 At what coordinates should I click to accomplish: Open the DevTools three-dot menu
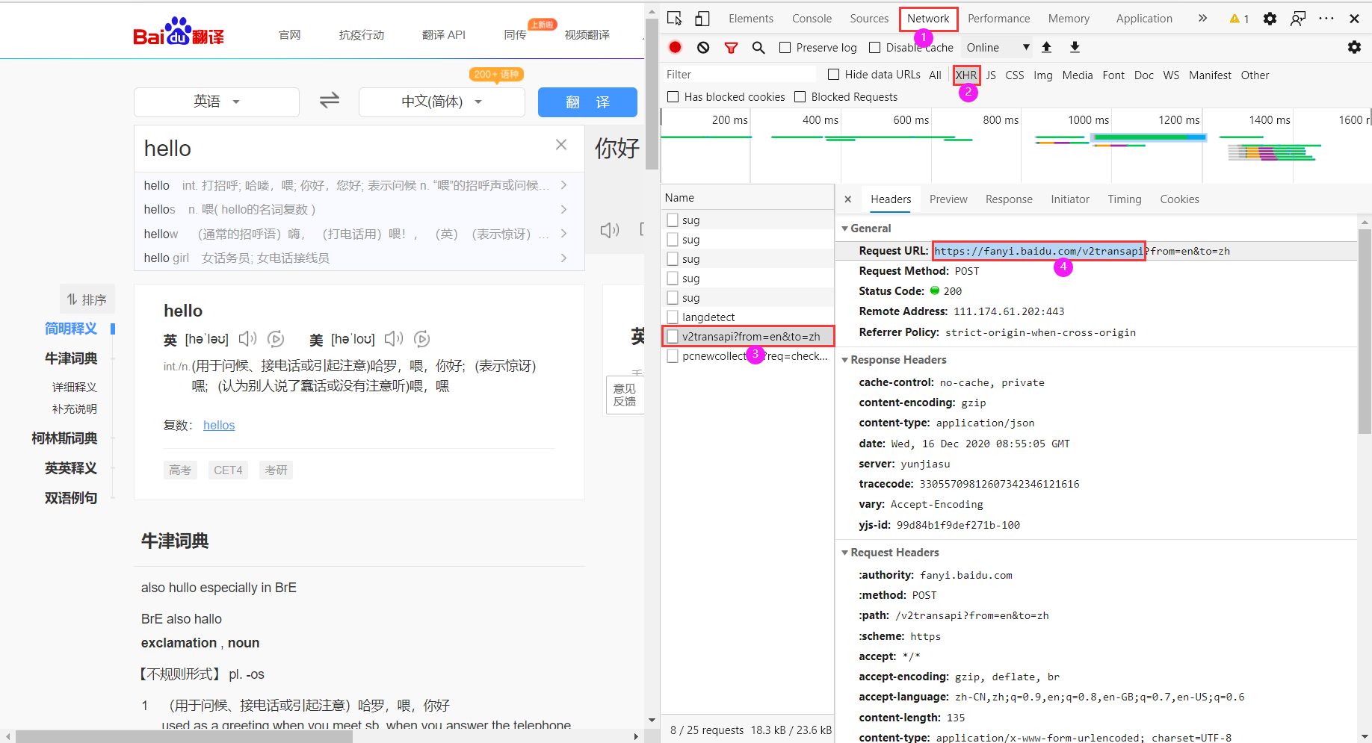1326,19
